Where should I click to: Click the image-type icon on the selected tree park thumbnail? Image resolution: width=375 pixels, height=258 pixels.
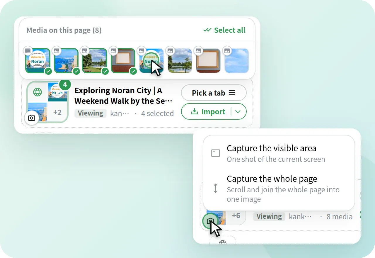tap(85, 51)
